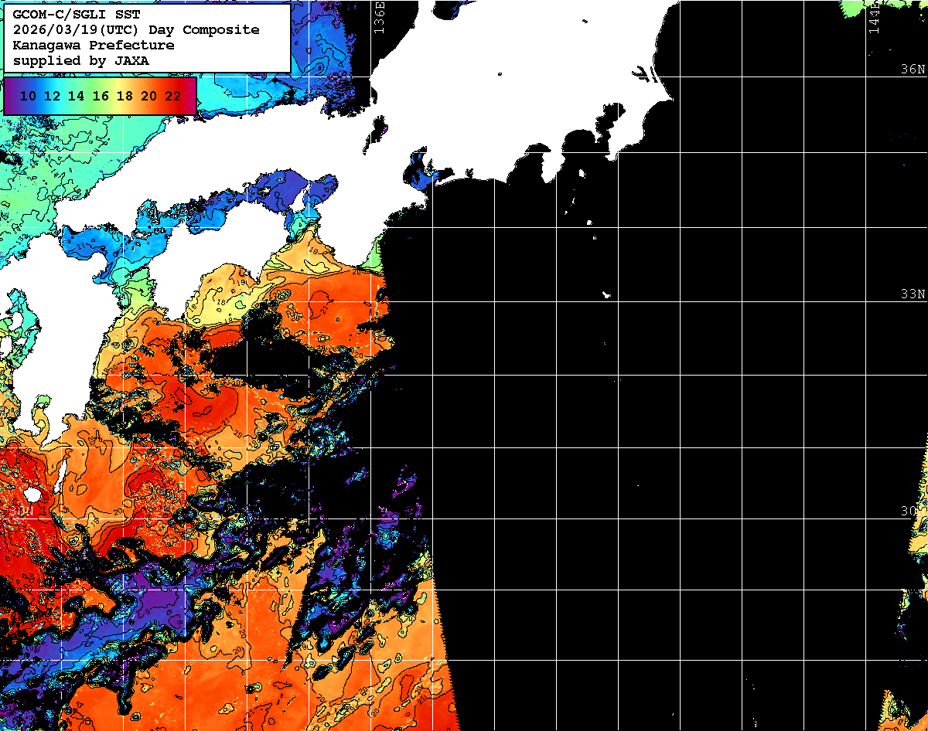Click the 30N label on the left side
The height and width of the screenshot is (731, 928).
pyautogui.click(x=23, y=512)
